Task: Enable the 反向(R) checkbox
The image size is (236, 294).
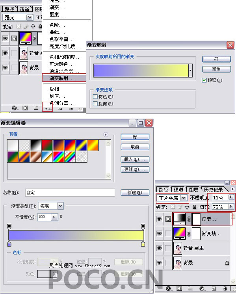Action: 95,104
